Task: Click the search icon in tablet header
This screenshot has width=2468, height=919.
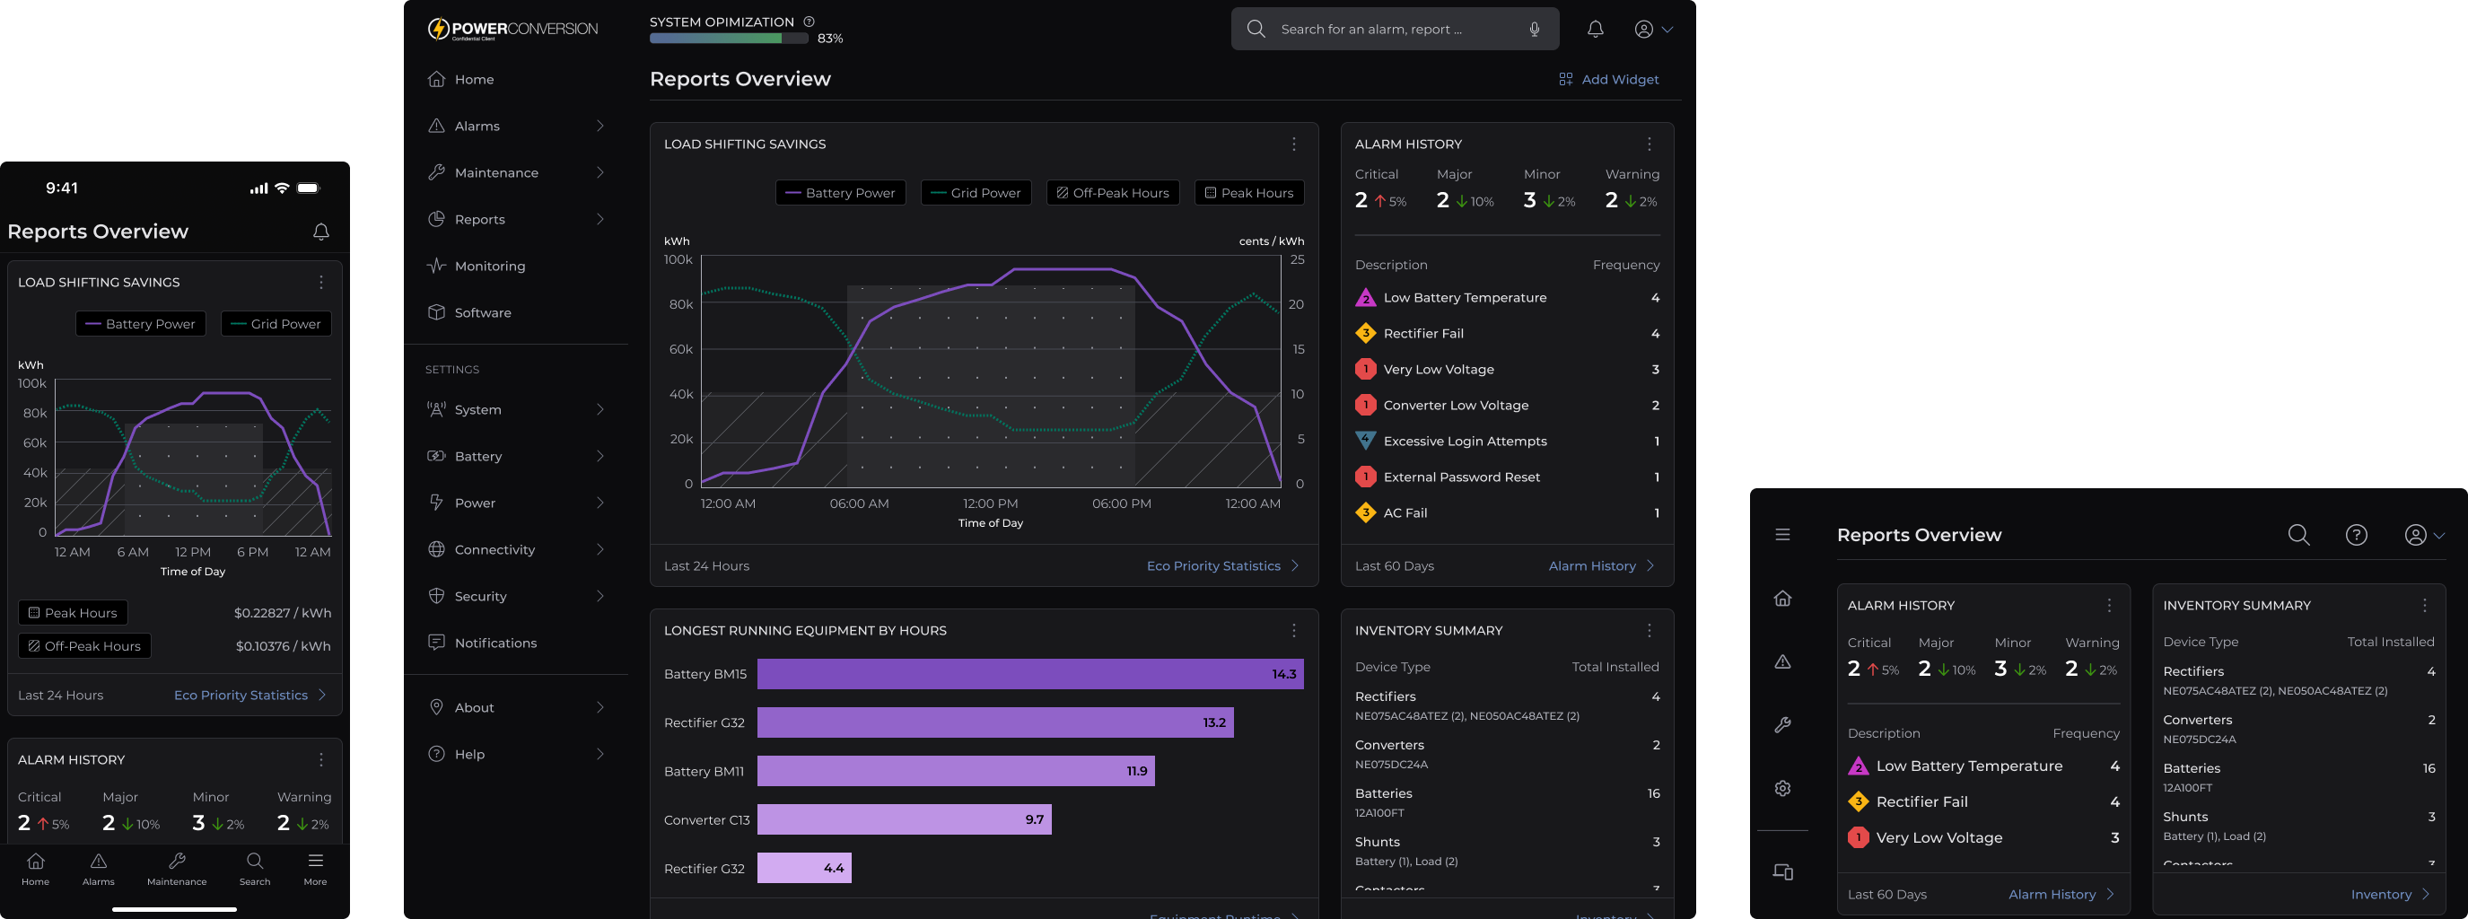Action: click(x=2298, y=535)
